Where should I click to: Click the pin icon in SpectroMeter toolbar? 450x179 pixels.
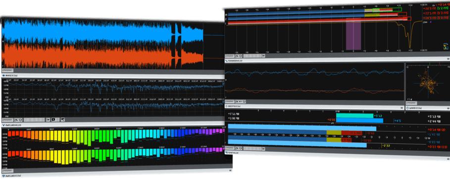click(48, 120)
